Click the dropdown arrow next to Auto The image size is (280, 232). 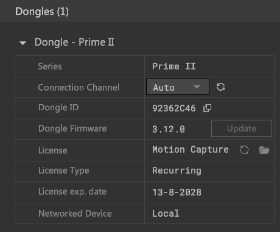pos(197,87)
